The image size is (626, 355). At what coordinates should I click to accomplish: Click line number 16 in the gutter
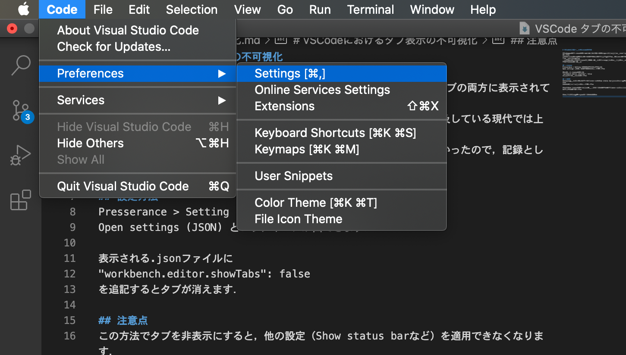[x=69, y=336]
